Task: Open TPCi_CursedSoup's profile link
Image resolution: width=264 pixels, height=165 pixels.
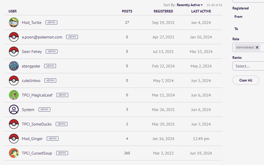Action: pos(37,153)
